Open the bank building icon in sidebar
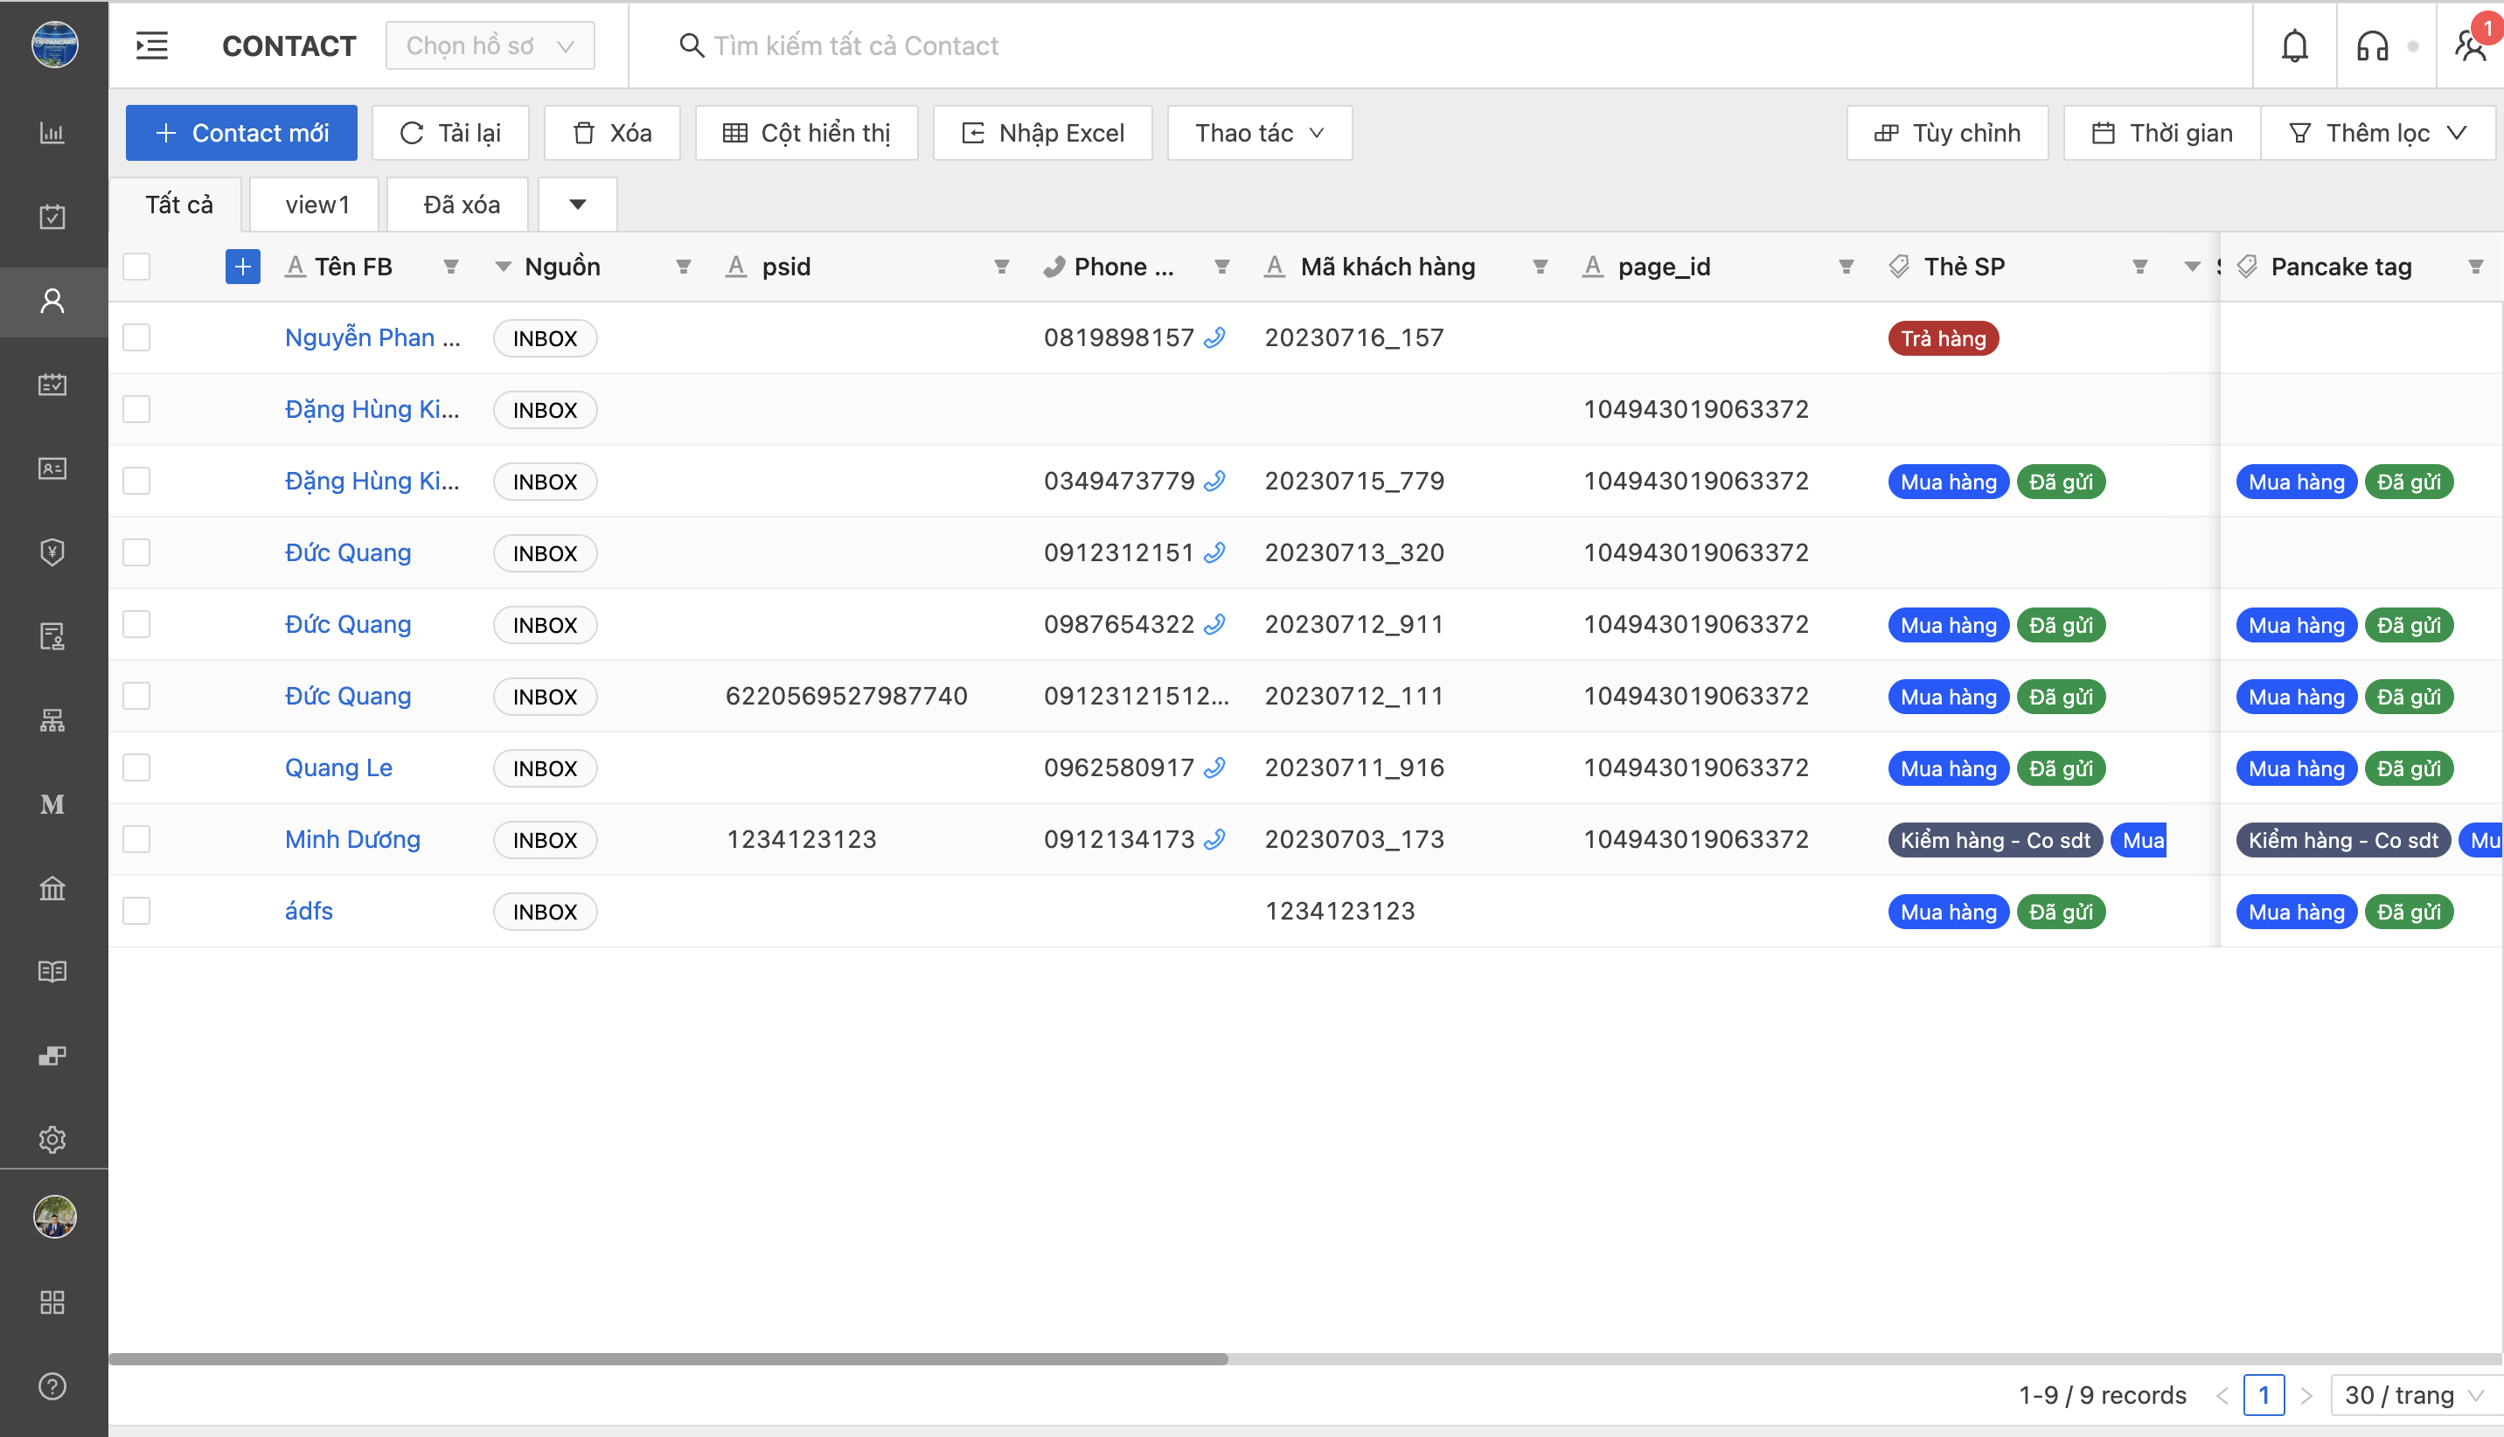This screenshot has height=1437, width=2504. 52,888
